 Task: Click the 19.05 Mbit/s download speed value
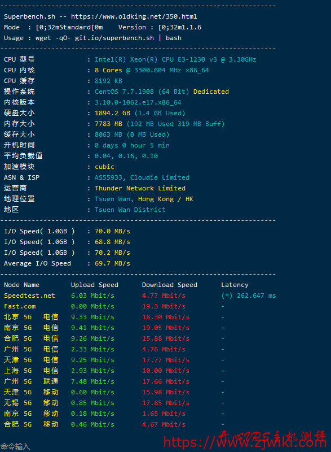[x=166, y=328]
